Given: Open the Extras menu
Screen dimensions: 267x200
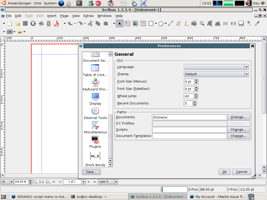Looking at the screenshot, I should 88,16.
